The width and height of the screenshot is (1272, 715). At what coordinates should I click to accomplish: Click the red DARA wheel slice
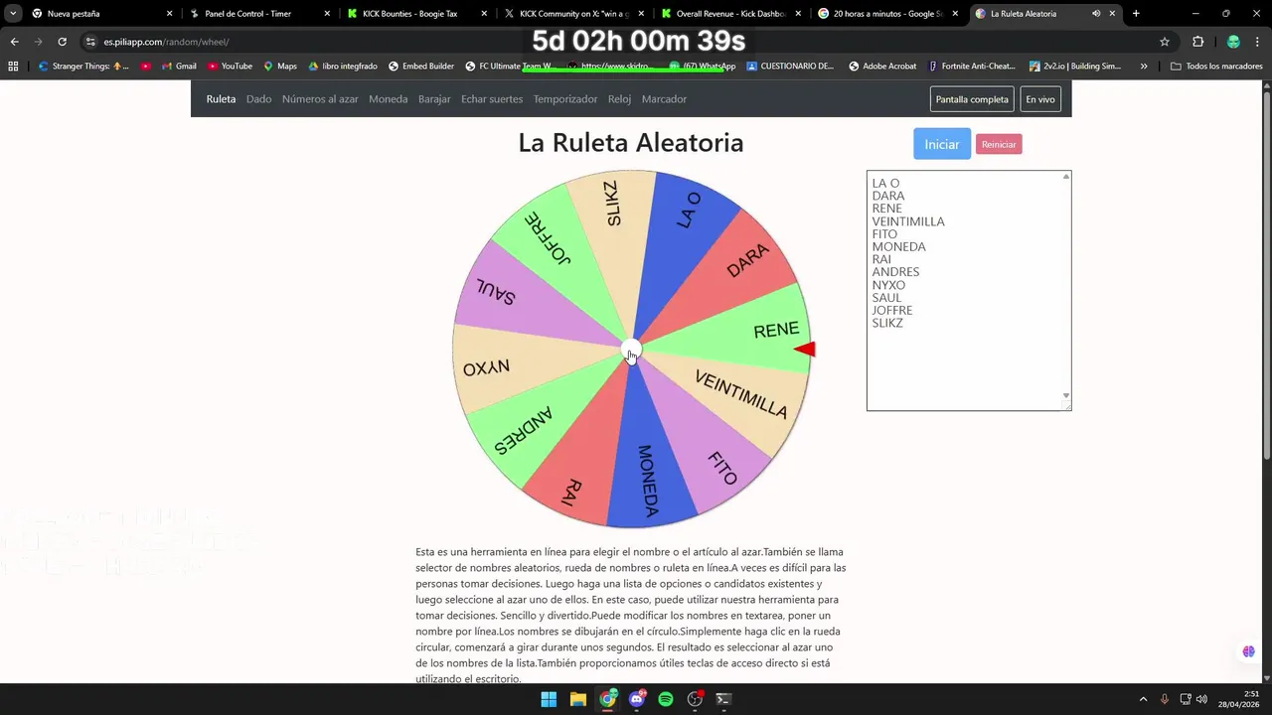[x=735, y=268]
